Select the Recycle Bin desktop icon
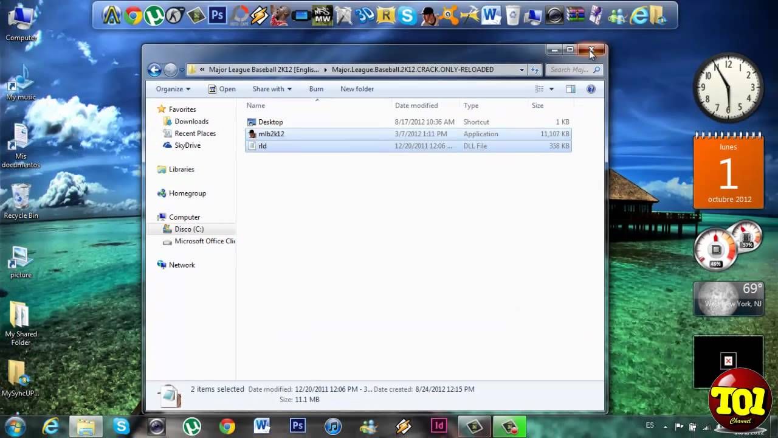Screen dimensions: 778x438 pos(21,201)
